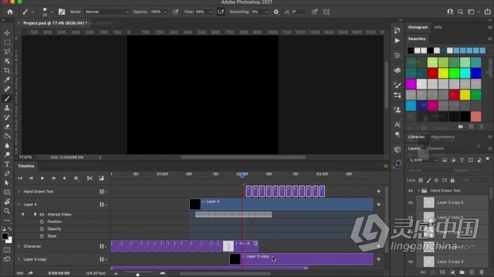Open the Info panel tab
Viewport: 494px width, 277px height.
pos(438,27)
